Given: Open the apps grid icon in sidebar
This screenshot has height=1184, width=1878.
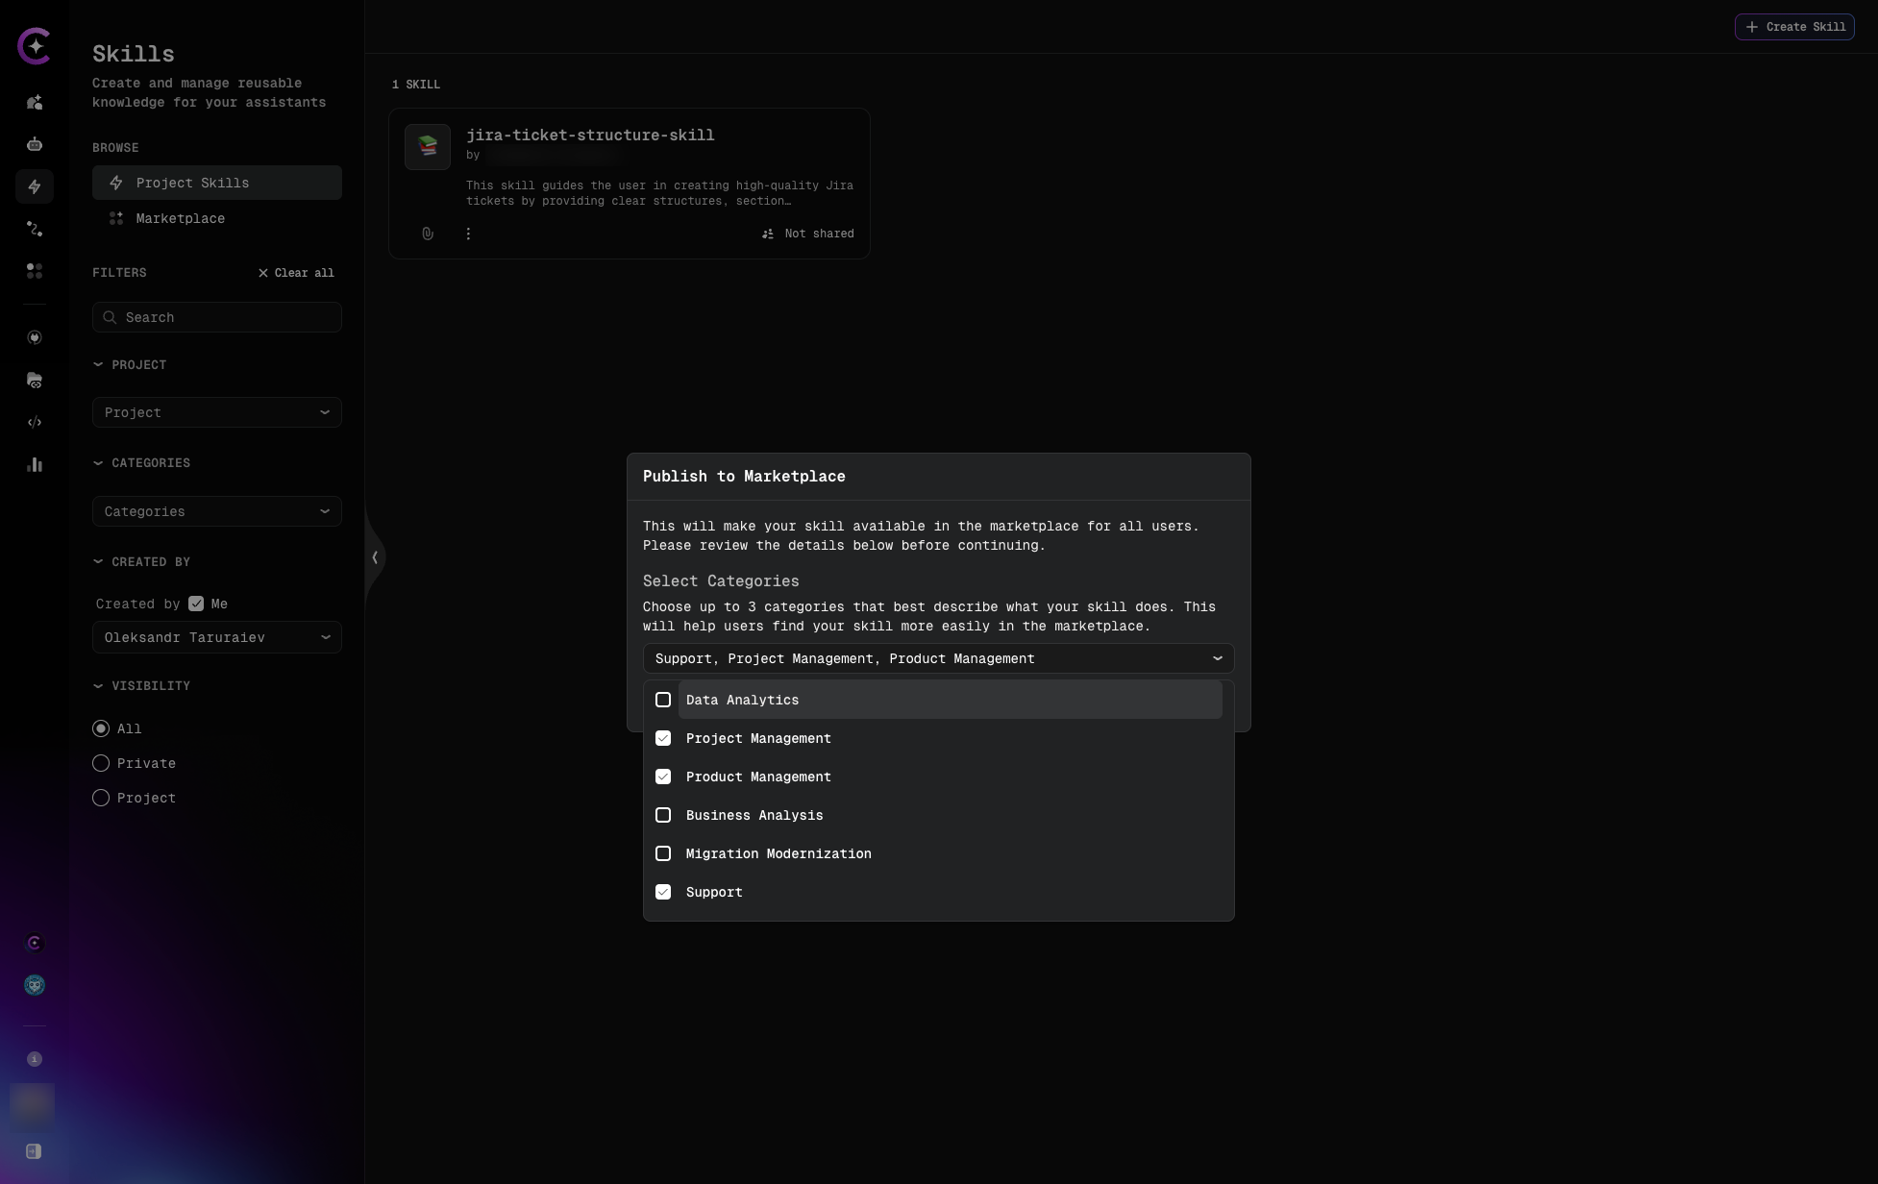Looking at the screenshot, I should pyautogui.click(x=35, y=271).
